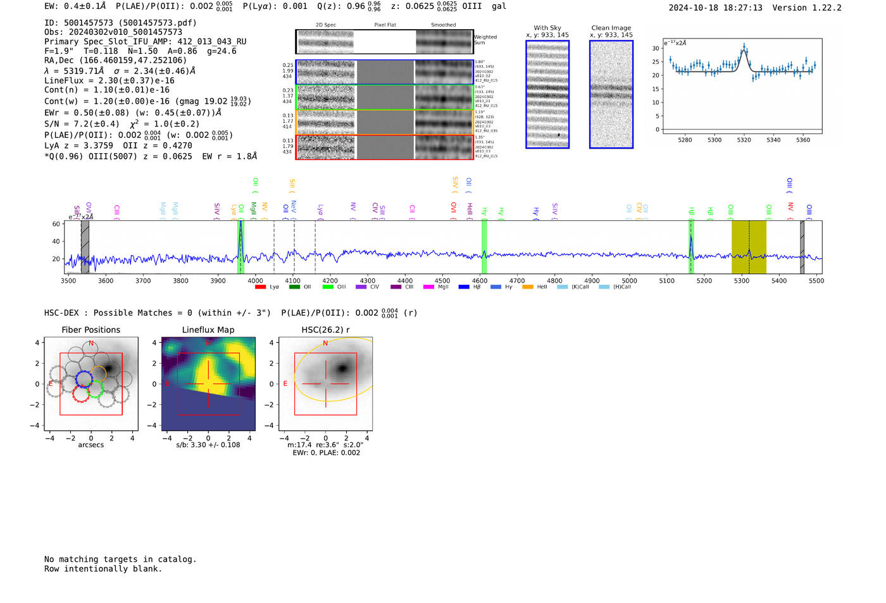Click the 'Row intentionally blank.' text

(103, 569)
